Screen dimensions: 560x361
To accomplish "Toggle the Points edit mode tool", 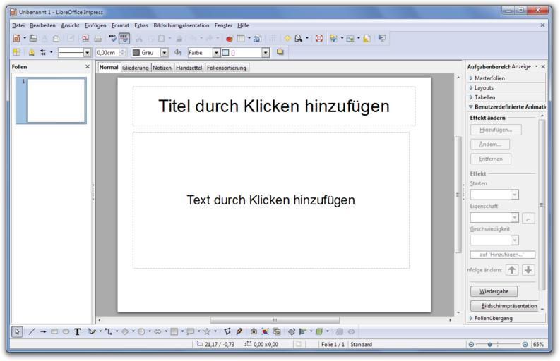I will [228, 331].
